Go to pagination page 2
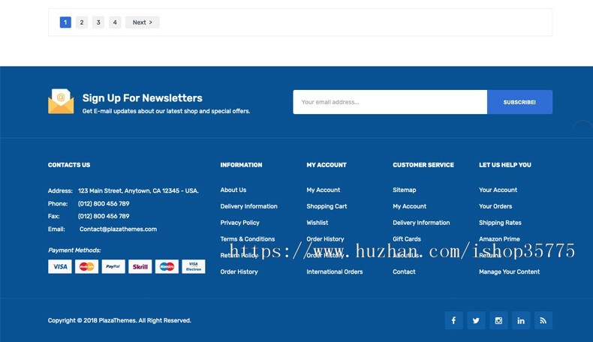593x342 pixels. coord(82,22)
